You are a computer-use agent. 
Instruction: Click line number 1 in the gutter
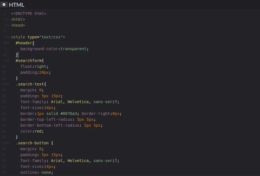[x=5, y=13]
